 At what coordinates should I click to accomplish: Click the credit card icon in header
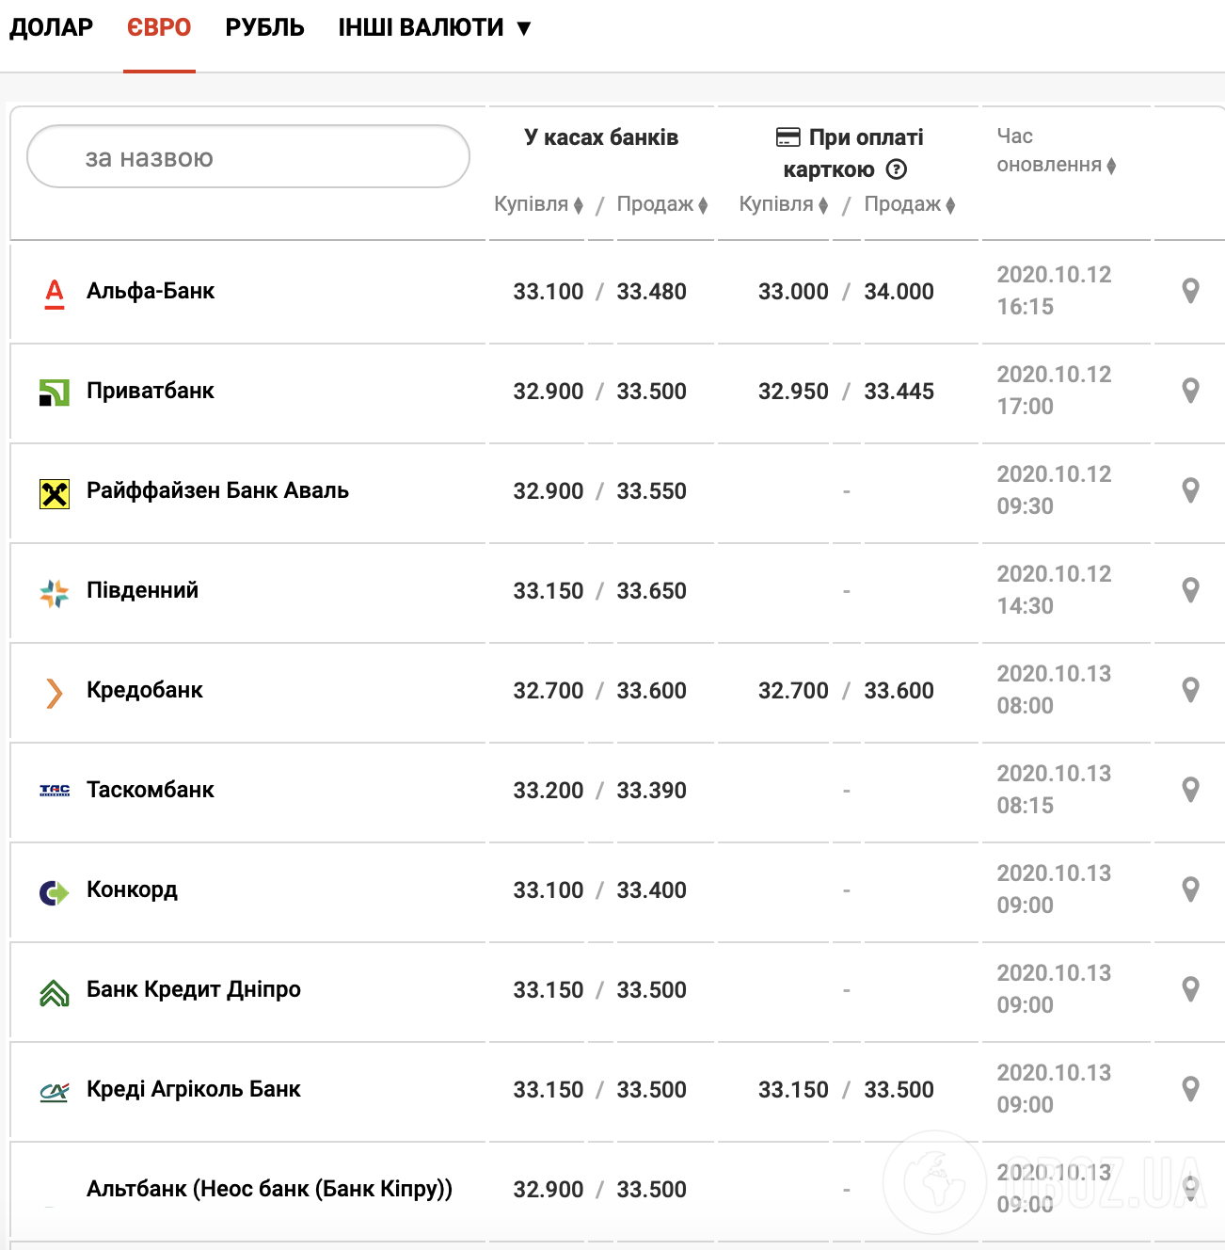tap(787, 137)
